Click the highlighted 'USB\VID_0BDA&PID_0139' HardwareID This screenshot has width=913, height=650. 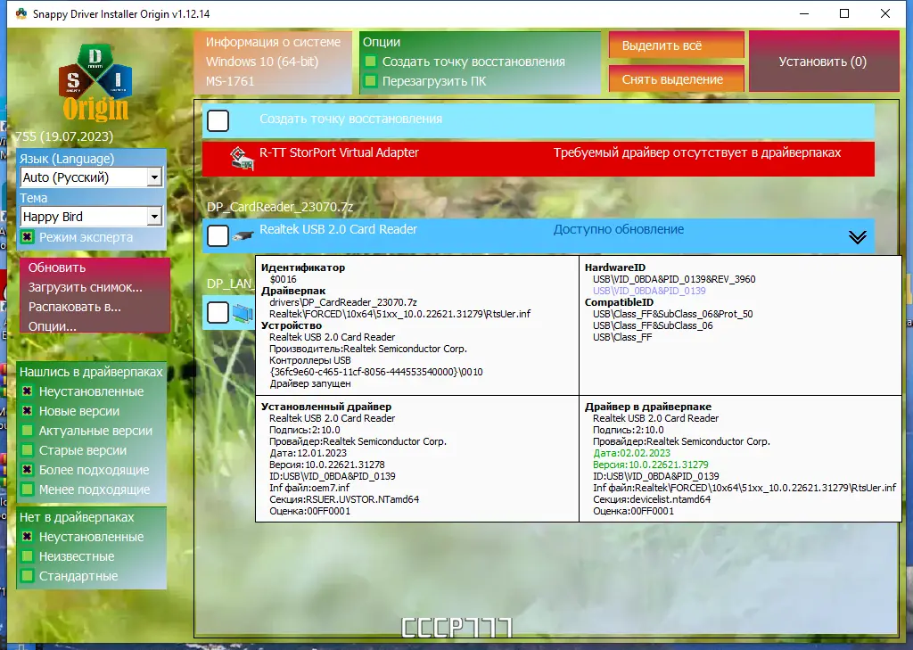coord(649,291)
